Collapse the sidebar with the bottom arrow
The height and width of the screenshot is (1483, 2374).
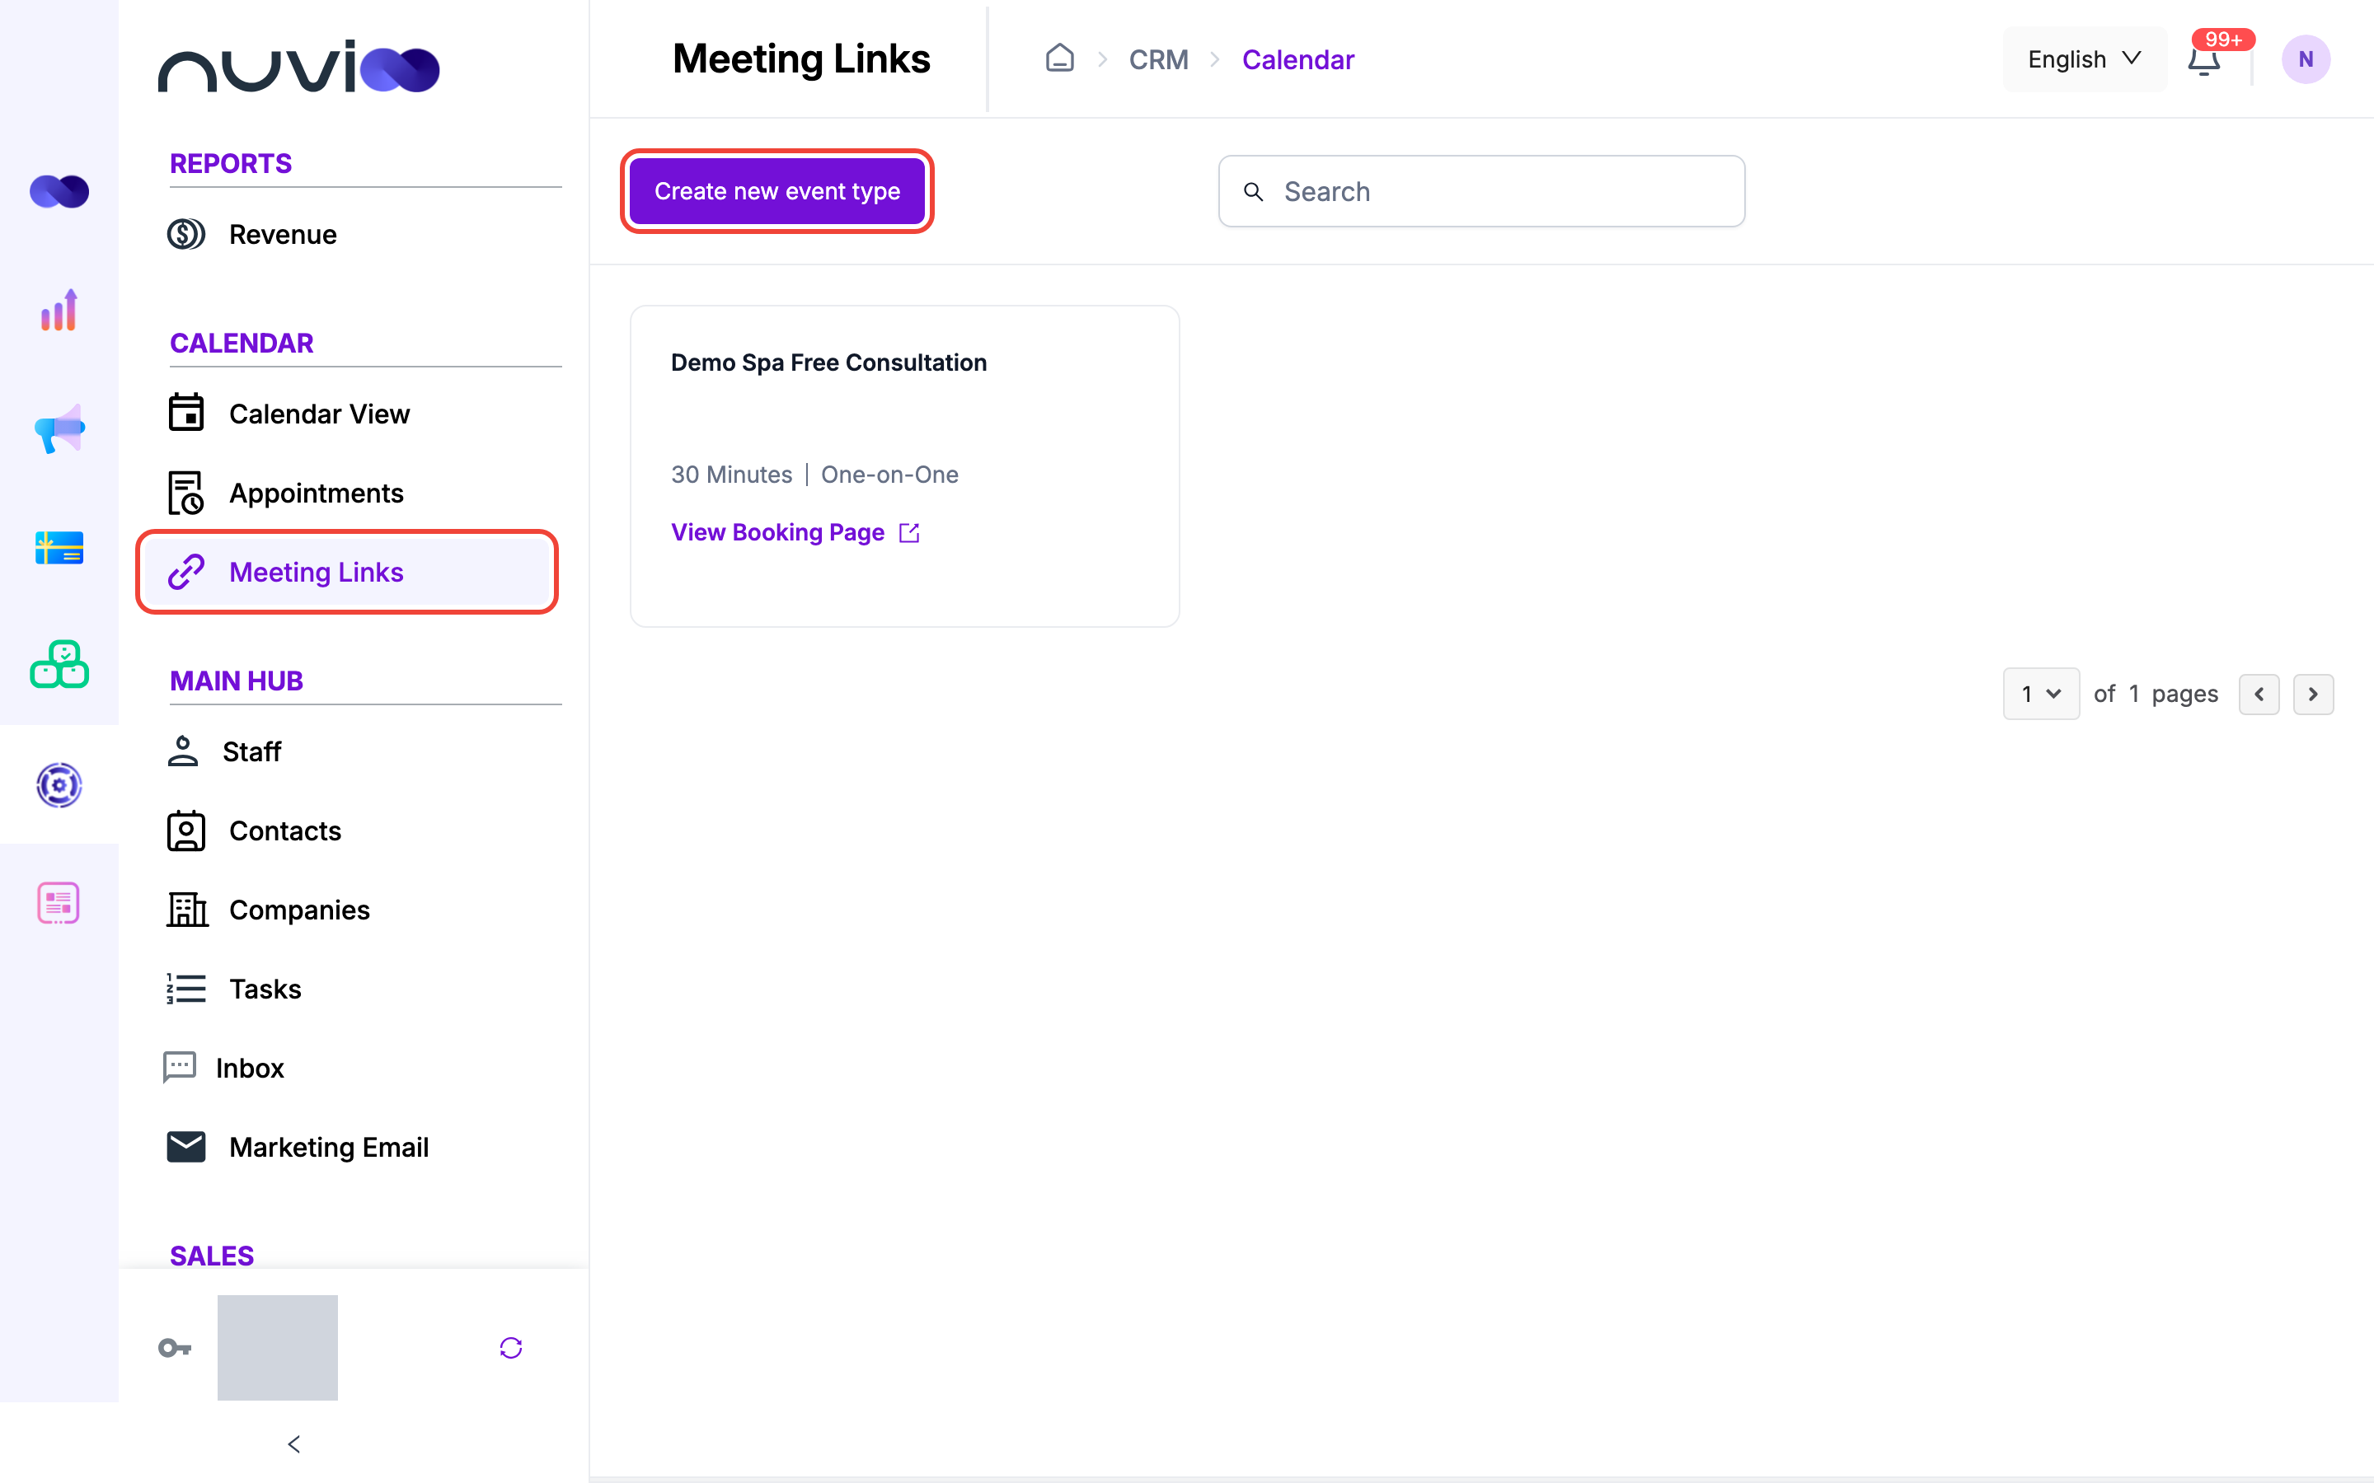(293, 1443)
